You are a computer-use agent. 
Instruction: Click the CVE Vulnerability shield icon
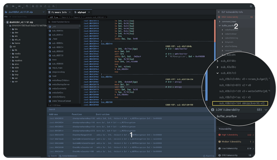(x=220, y=155)
